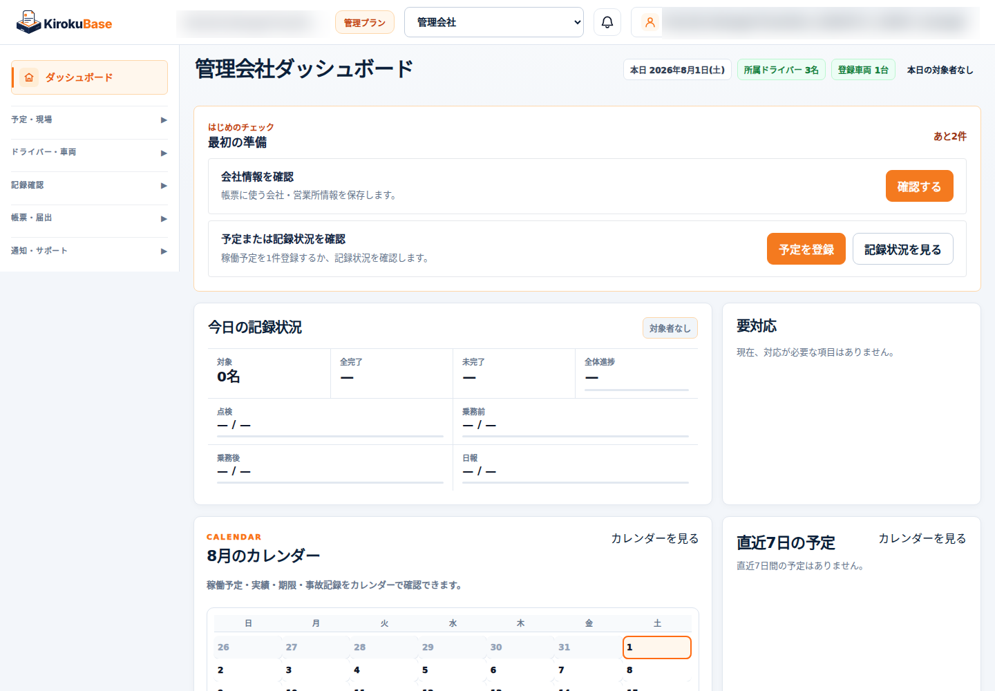Click the 全体進捗 progress bar
Screen dimensions: 995x691
[636, 390]
